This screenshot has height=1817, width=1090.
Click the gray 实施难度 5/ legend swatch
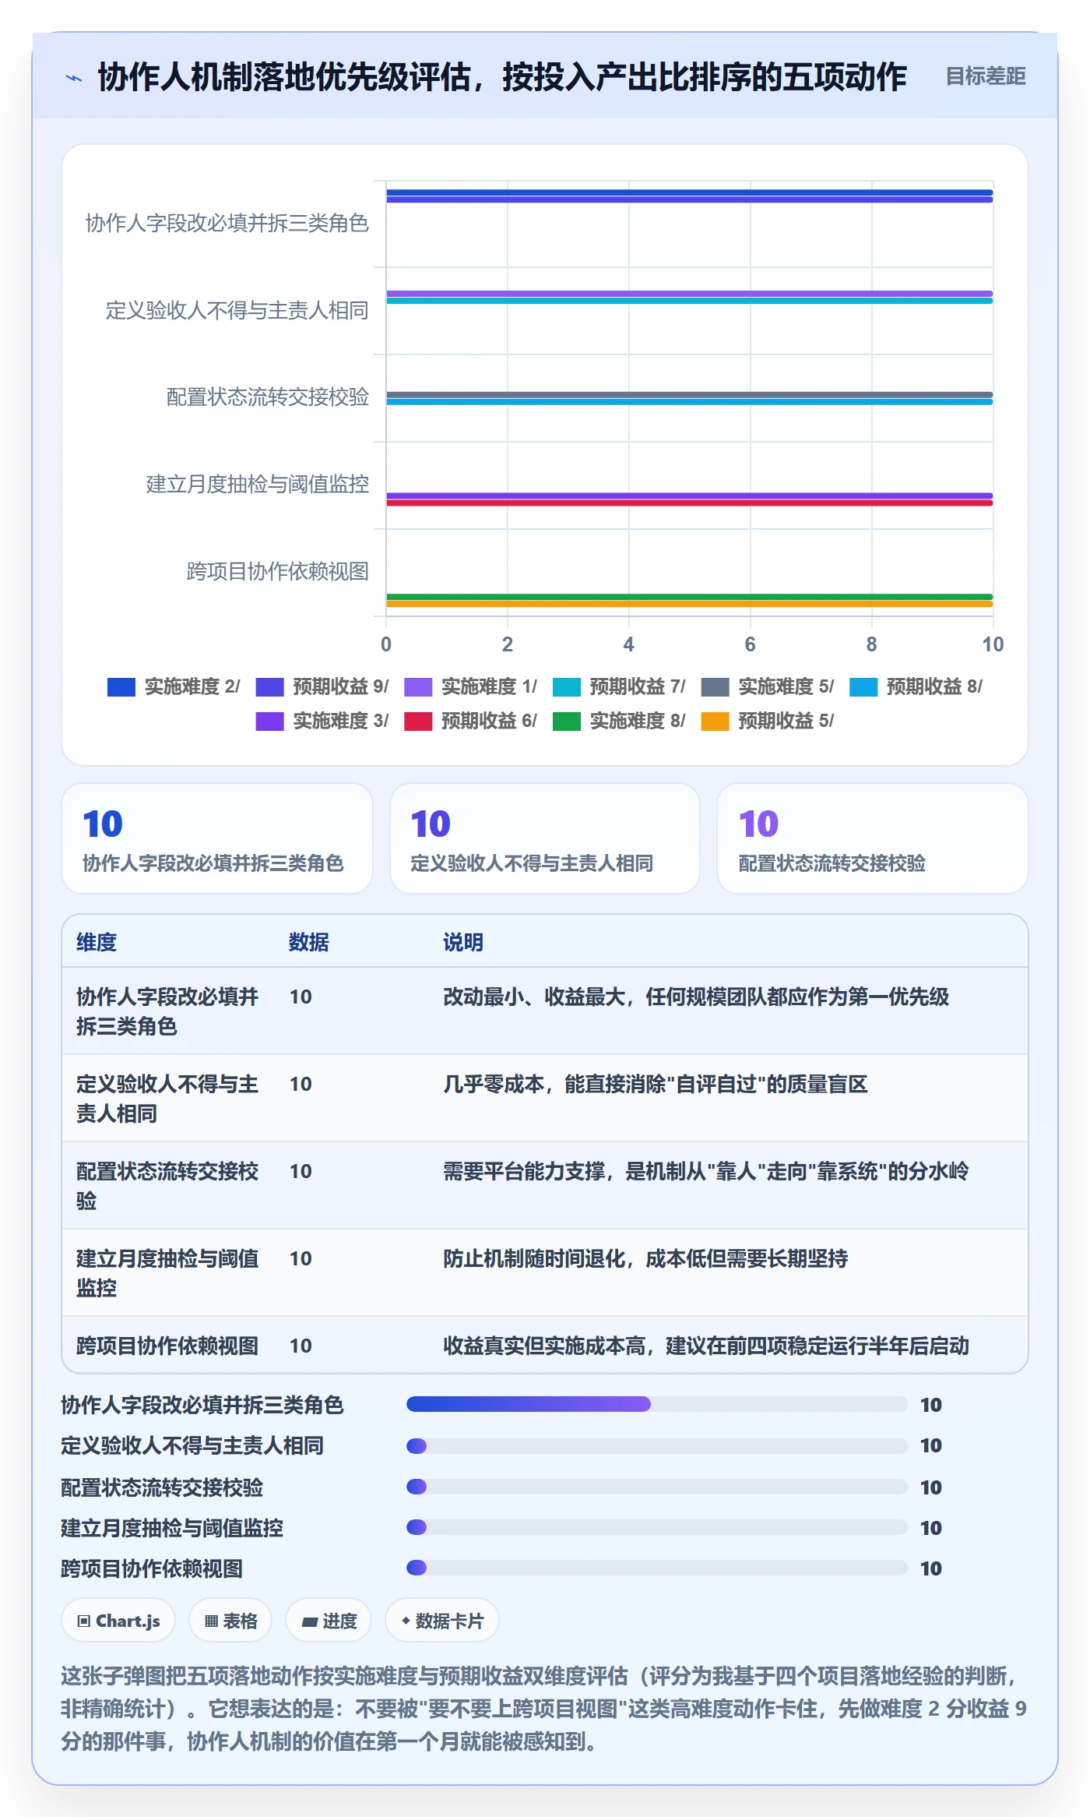pos(715,686)
